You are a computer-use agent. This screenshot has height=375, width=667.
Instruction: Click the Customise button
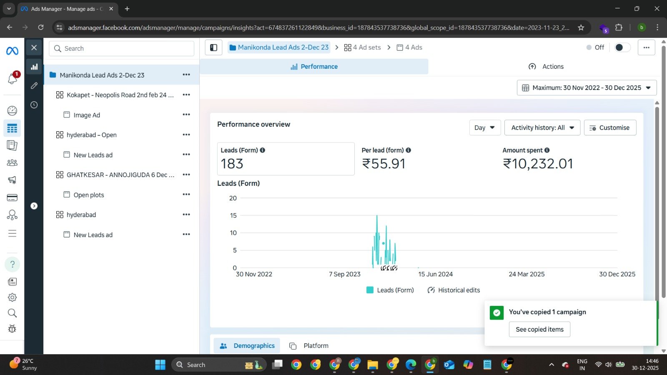pos(610,127)
